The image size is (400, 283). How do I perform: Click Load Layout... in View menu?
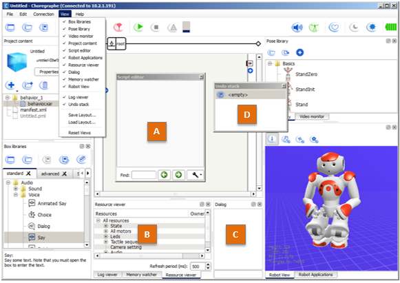click(82, 123)
